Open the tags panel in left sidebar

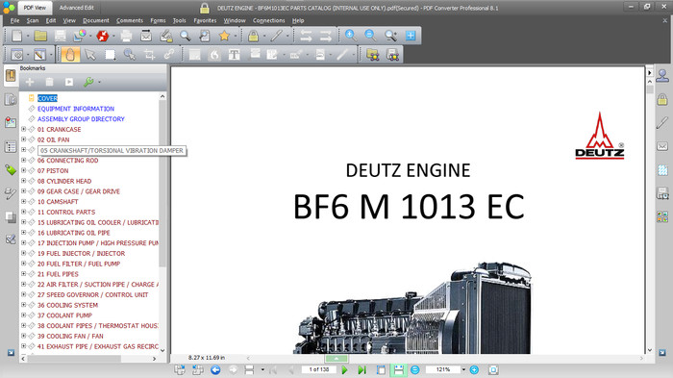click(x=11, y=169)
